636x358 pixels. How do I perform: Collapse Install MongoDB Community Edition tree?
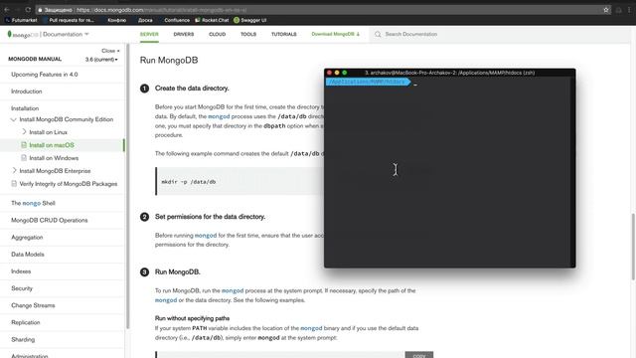coord(13,119)
